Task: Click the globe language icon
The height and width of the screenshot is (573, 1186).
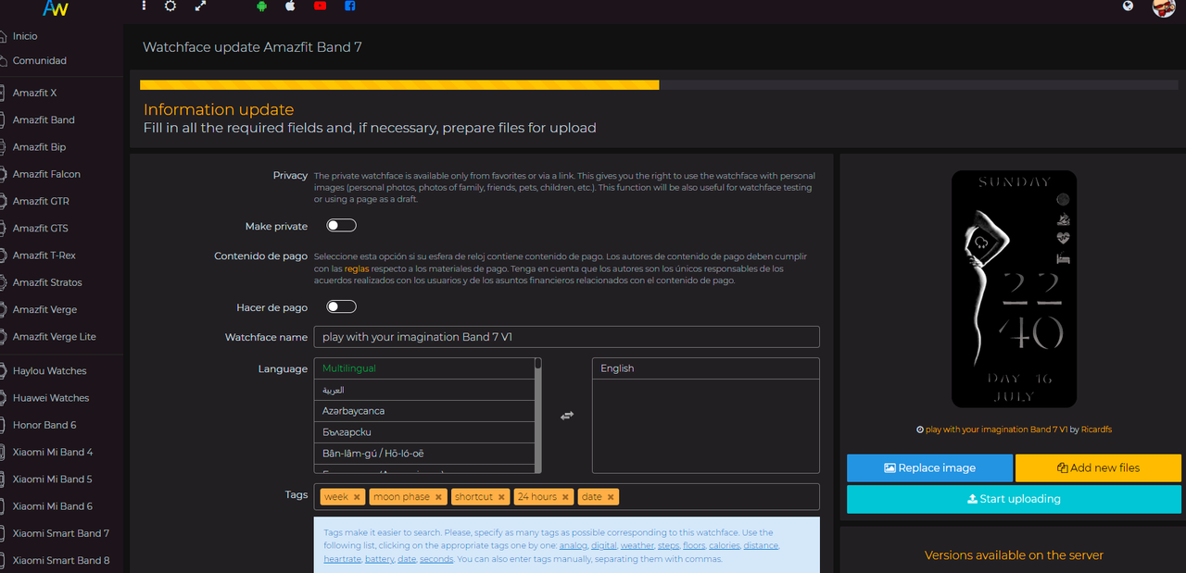Action: (x=1128, y=6)
